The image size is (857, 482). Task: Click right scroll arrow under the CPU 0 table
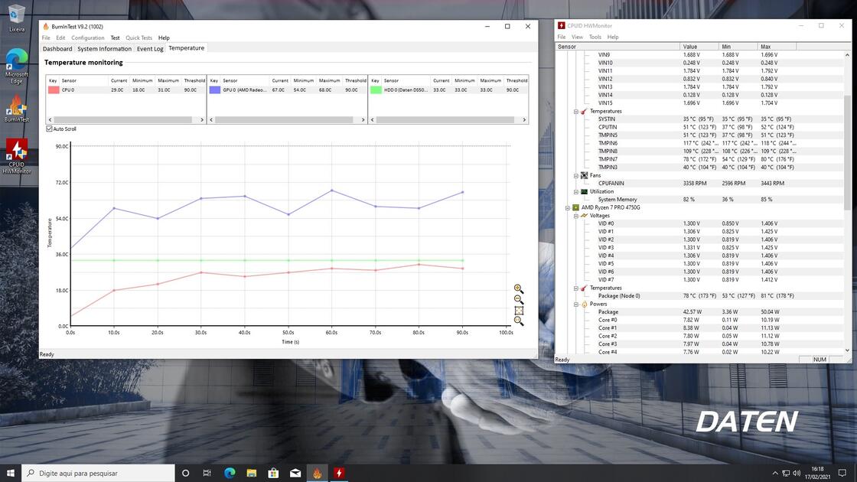[202, 119]
